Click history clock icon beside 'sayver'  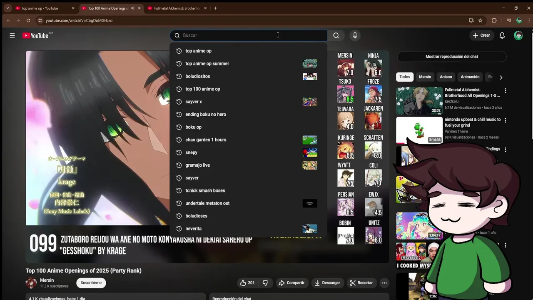tap(179, 178)
